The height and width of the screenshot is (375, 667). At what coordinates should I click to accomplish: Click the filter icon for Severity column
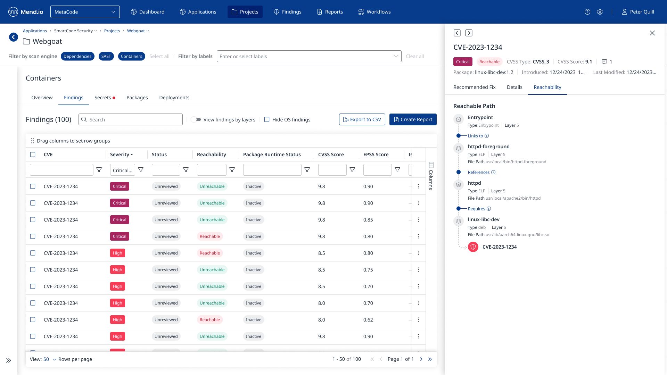(x=141, y=170)
